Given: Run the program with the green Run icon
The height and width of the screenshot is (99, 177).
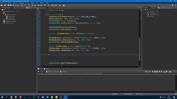Looking at the screenshot, I should coord(22,5).
